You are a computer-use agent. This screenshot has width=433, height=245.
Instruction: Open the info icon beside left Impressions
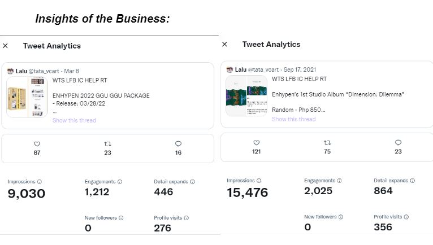click(40, 182)
